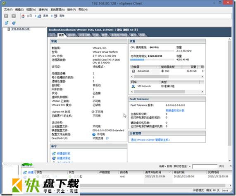
Task: Click 驱动器类型 column header
Action: pyautogui.click(x=171, y=67)
